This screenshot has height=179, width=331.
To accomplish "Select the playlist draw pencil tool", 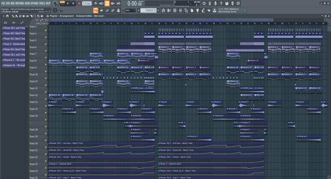I will coord(13,16).
